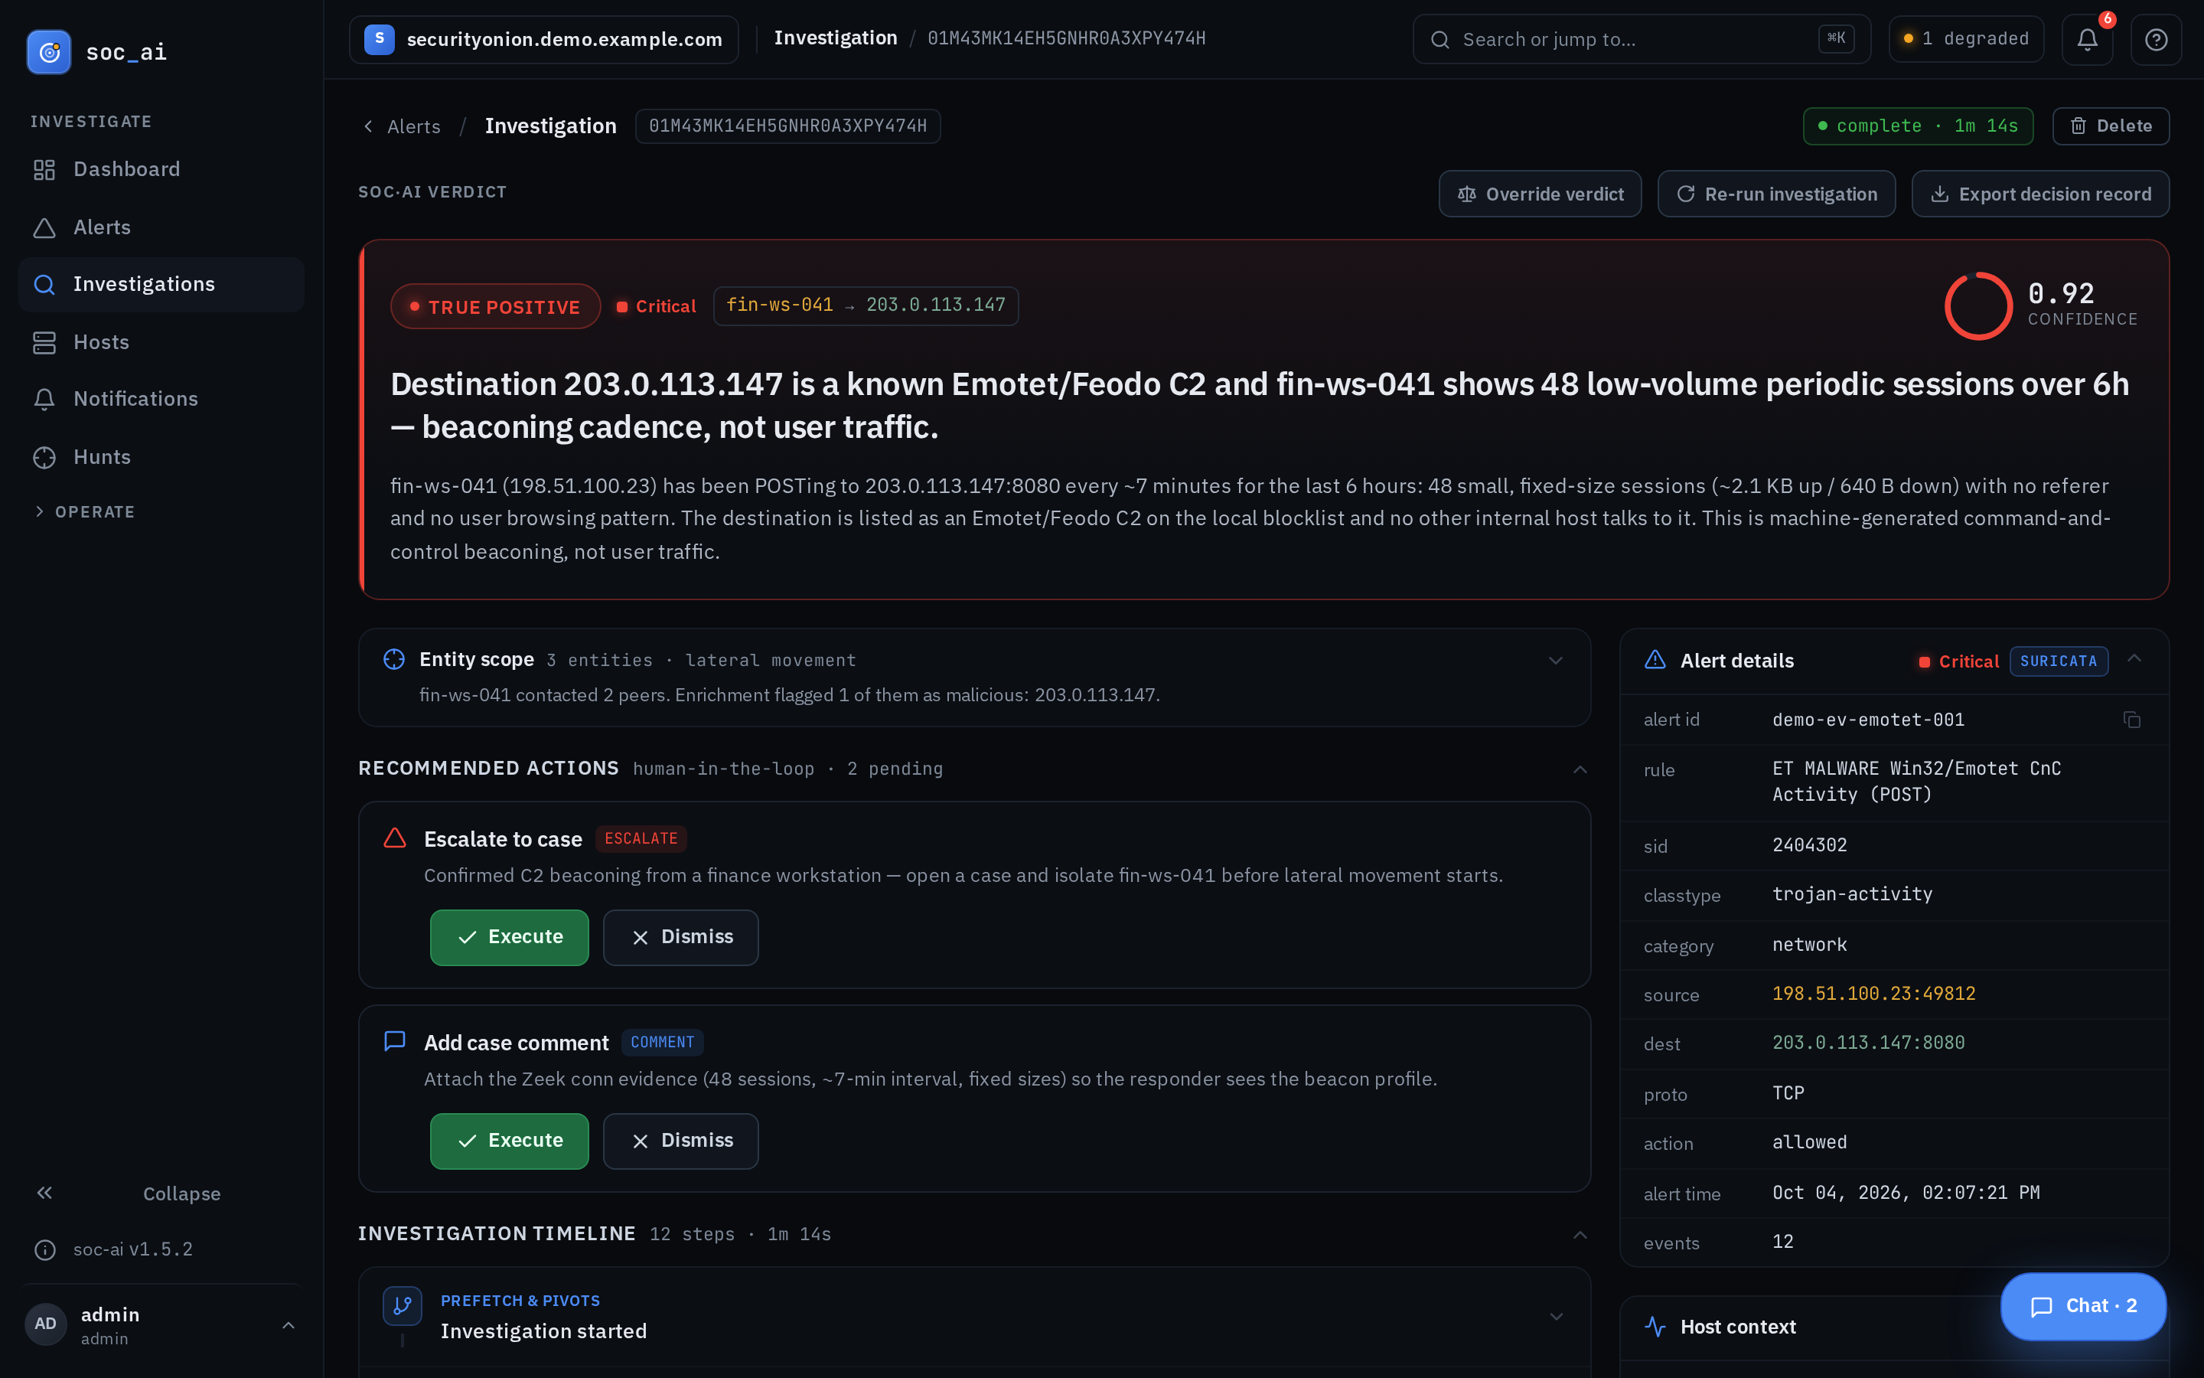The height and width of the screenshot is (1378, 2204).
Task: Click the back chevron before Alerts
Action: [x=368, y=126]
